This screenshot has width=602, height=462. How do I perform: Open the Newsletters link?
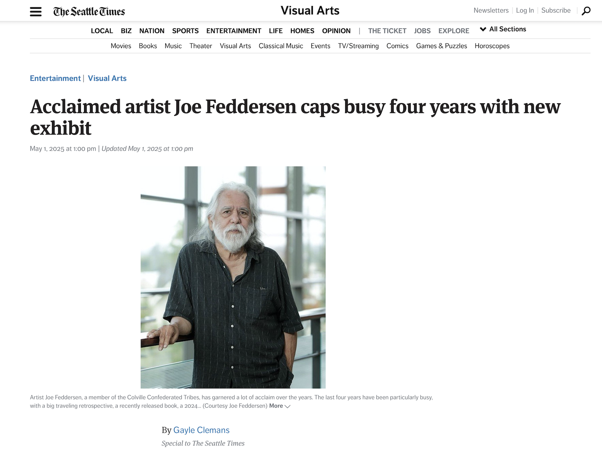491,10
